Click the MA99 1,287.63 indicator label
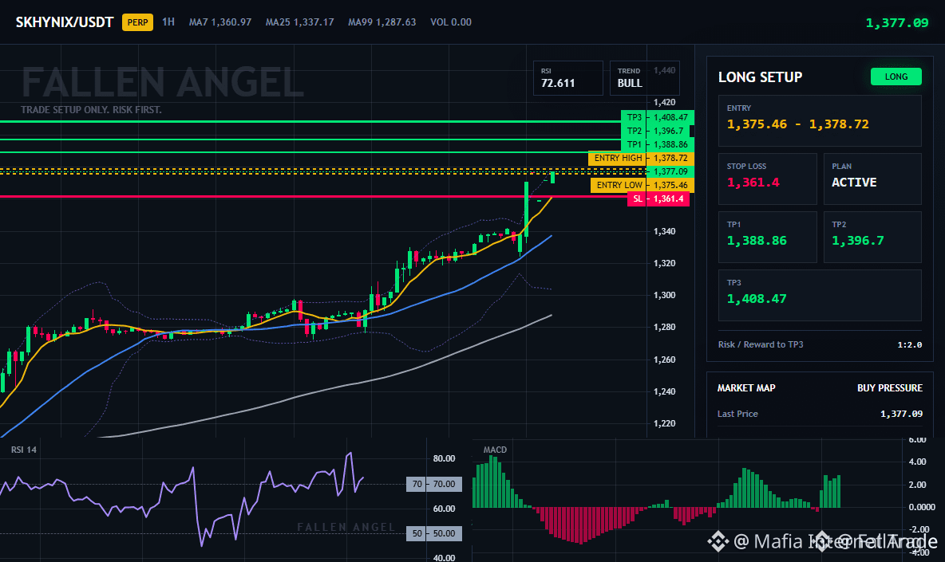This screenshot has width=945, height=562. pyautogui.click(x=382, y=22)
